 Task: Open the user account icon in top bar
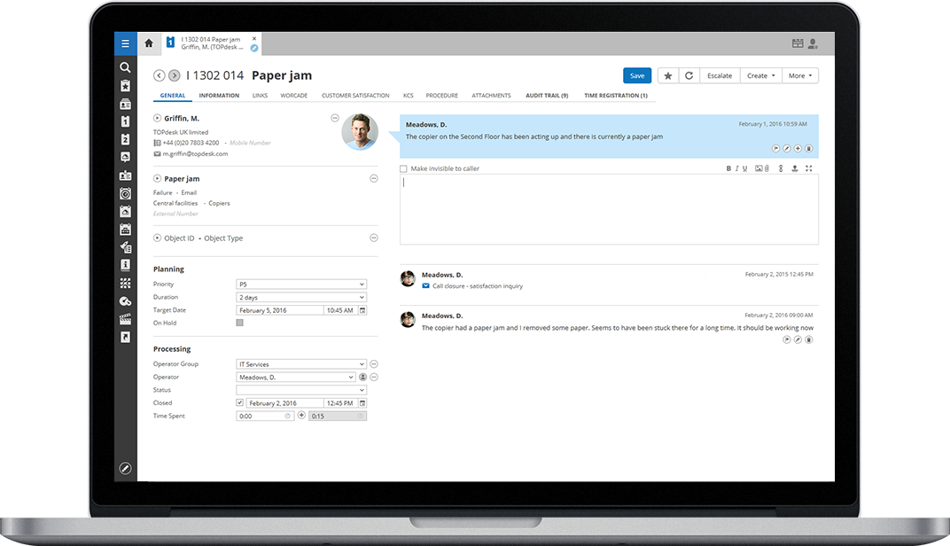point(813,43)
